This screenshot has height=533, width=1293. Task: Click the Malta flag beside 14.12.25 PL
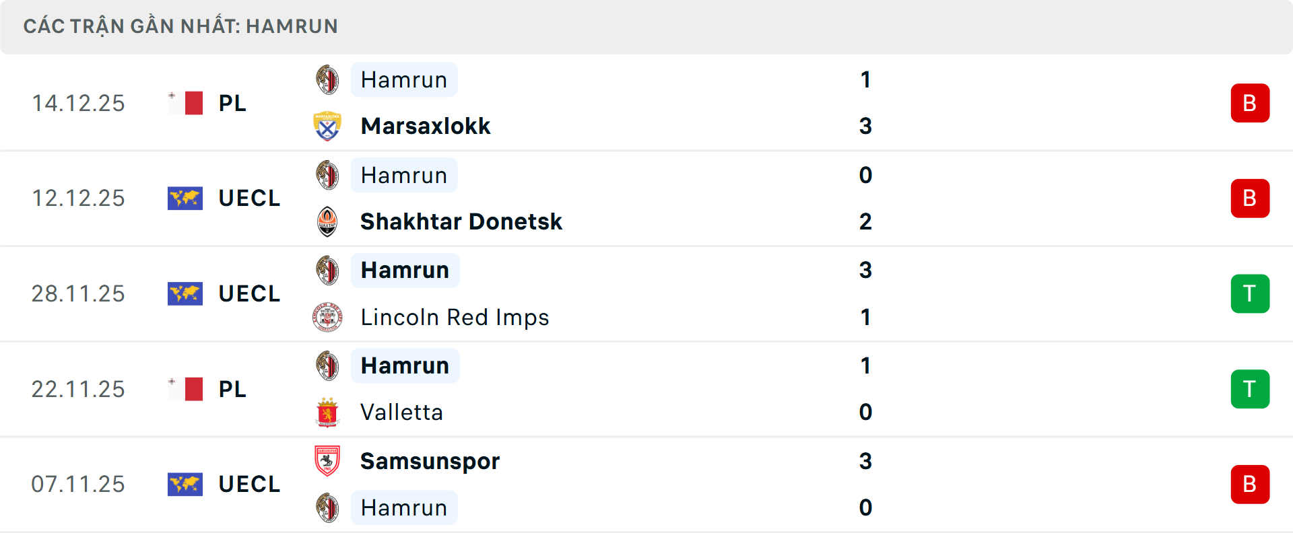pyautogui.click(x=185, y=103)
